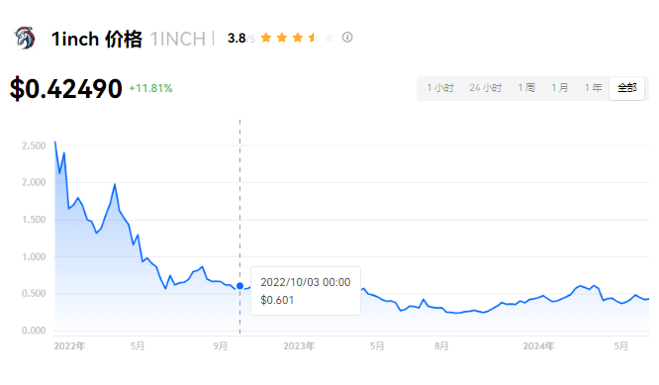Click the empty fifth rating star
Screen dimensions: 659x385
[x=329, y=38]
